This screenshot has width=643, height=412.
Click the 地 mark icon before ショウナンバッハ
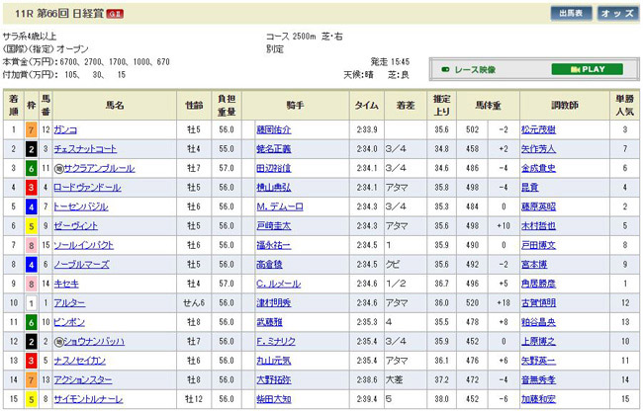coord(59,343)
